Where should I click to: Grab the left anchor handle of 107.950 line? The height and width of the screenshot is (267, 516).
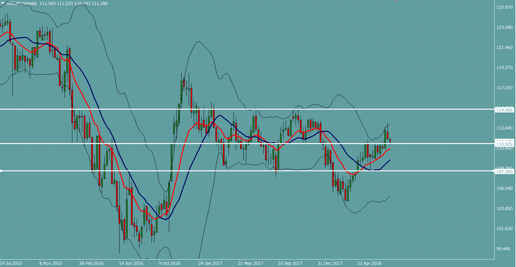tap(1, 171)
